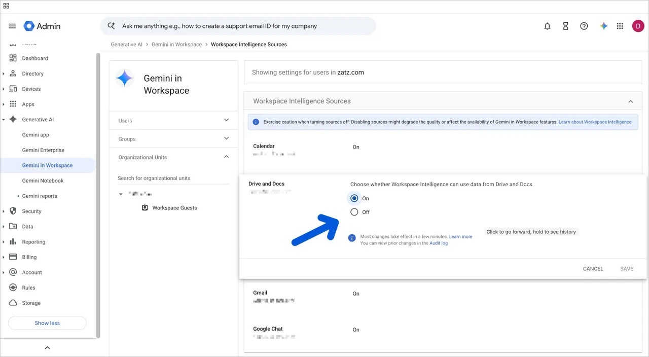Open the notifications bell
Image resolution: width=649 pixels, height=357 pixels.
(x=547, y=26)
